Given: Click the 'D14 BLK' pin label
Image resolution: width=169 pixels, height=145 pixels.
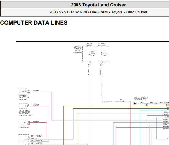Looking at the screenshot, I should 35,138.
